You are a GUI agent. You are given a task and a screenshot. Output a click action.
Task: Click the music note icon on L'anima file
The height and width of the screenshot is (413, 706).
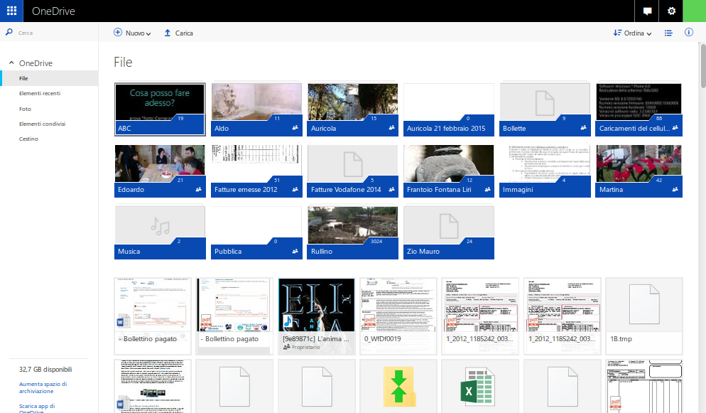click(288, 321)
